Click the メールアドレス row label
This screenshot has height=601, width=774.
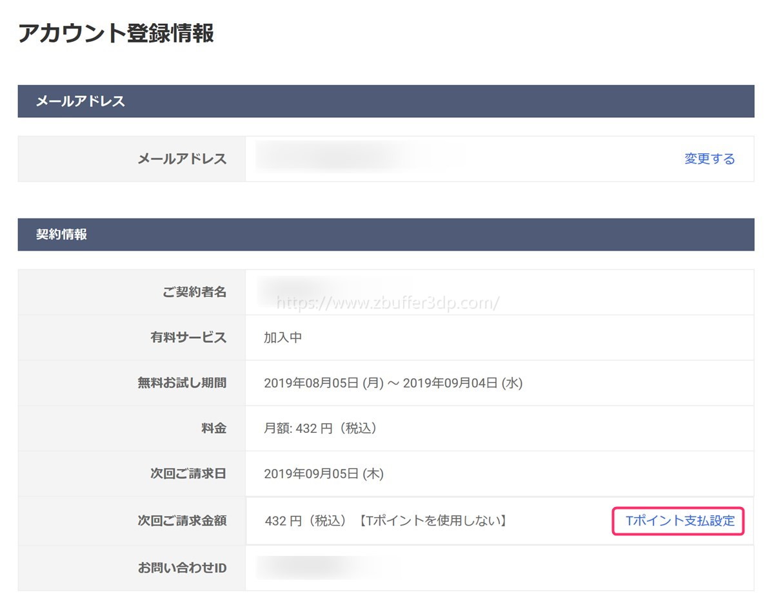click(x=182, y=158)
